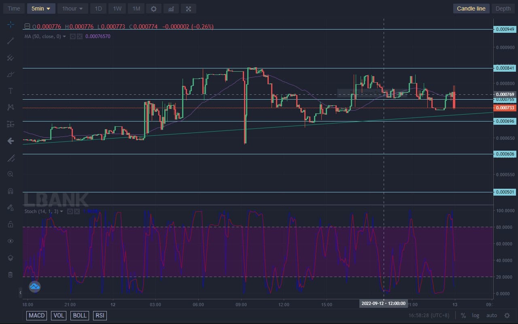Image resolution: width=518 pixels, height=324 pixels.
Task: Toggle magnet mode in sidebar
Action: [x=11, y=191]
